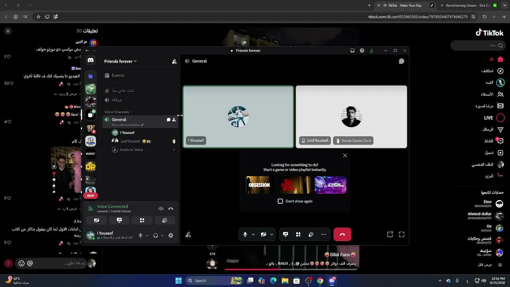Seek the TikTok video progress bar
This screenshot has width=510, height=287.
pyautogui.click(x=291, y=269)
